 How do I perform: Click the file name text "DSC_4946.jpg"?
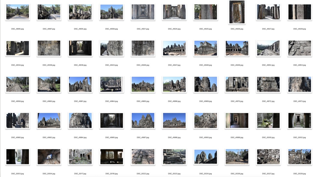(x=143, y=65)
